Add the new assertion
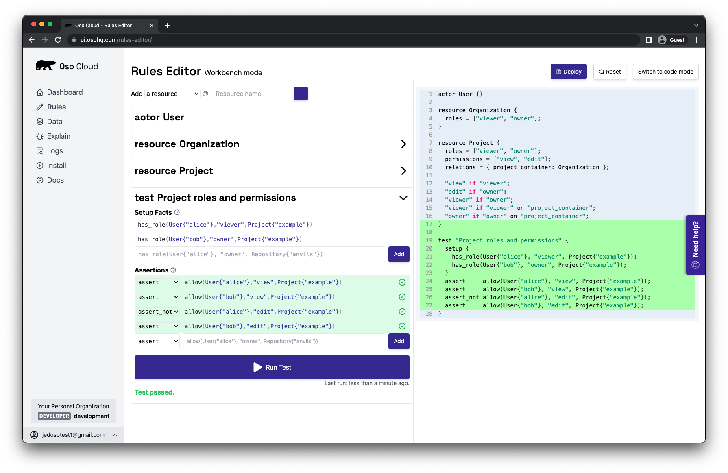 point(399,341)
